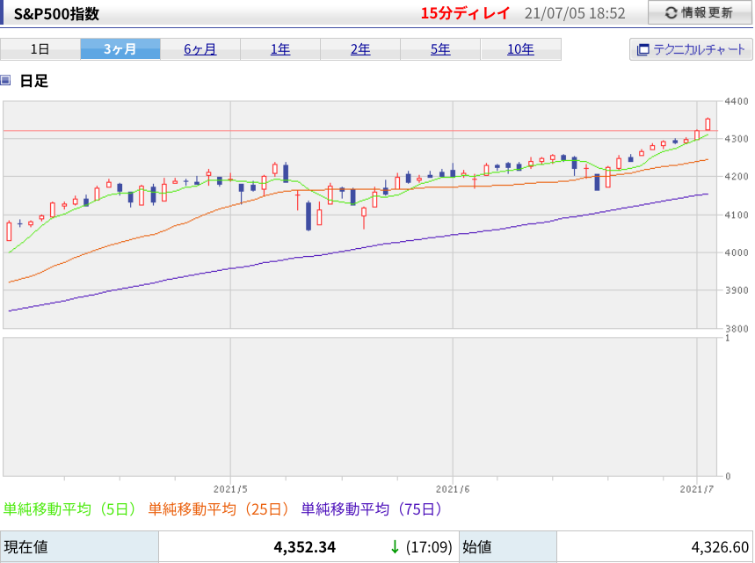Click the timestamp 21/07/05 18:52
Viewport: 755px width, 563px height.
pyautogui.click(x=575, y=13)
